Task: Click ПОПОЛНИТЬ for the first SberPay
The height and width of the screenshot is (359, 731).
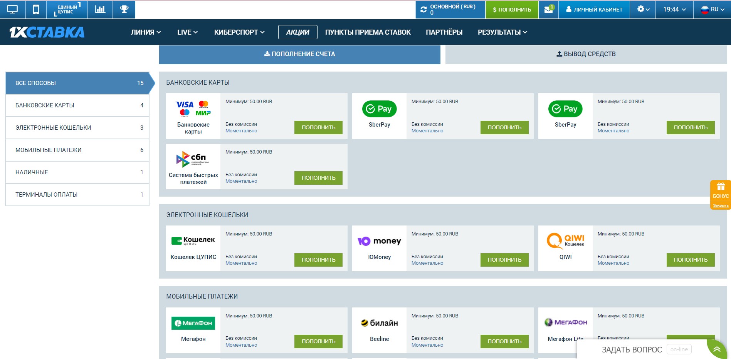Action: 504,127
